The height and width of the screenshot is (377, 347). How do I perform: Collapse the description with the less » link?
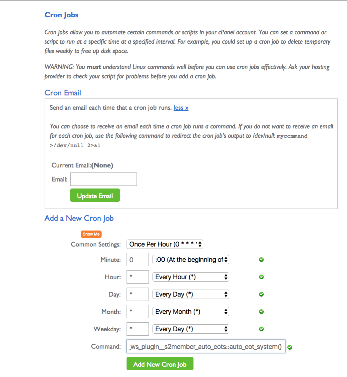click(181, 108)
